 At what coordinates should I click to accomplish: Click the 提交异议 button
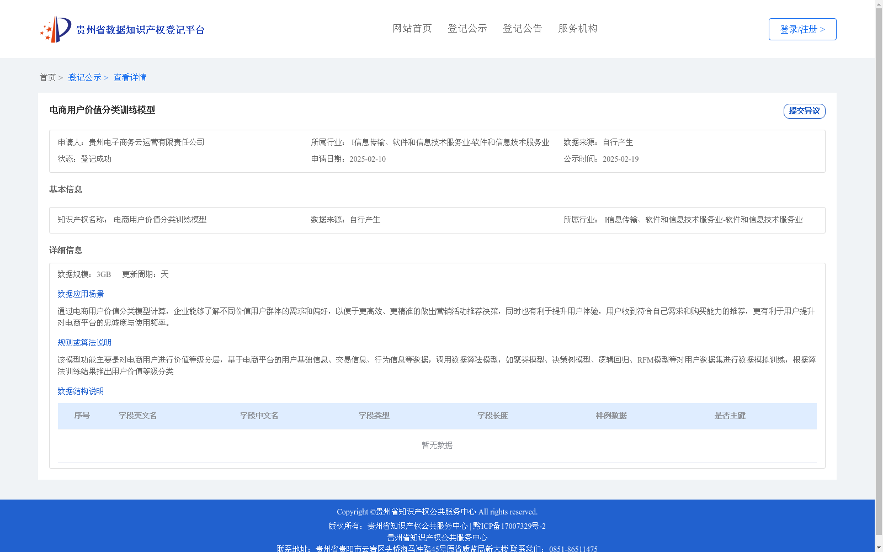click(x=805, y=111)
